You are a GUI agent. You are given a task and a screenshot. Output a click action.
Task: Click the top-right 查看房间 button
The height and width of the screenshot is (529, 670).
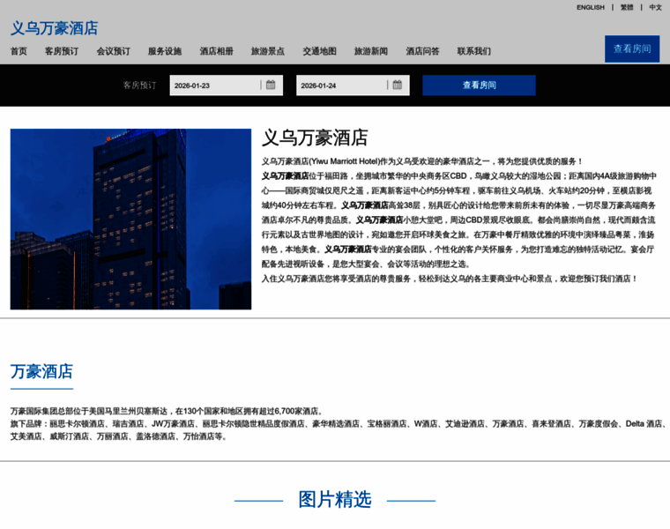(x=631, y=48)
